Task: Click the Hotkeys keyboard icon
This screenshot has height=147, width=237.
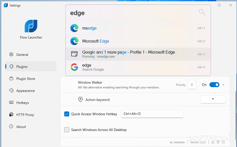Action: point(11,102)
